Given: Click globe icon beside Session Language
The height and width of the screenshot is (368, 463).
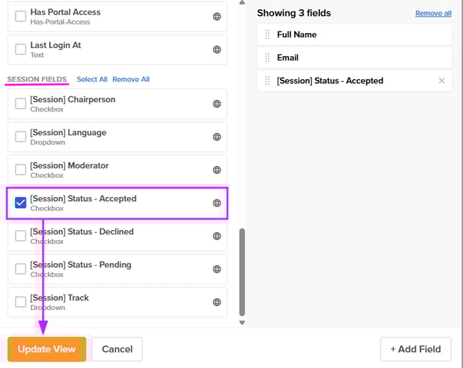Looking at the screenshot, I should (x=216, y=137).
